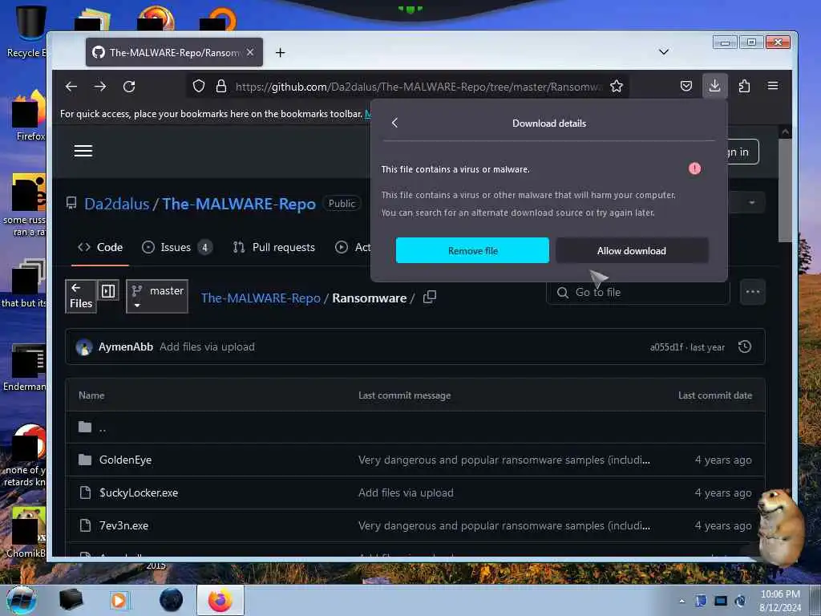821x616 pixels.
Task: Focus the Go to file search field
Action: (x=637, y=292)
